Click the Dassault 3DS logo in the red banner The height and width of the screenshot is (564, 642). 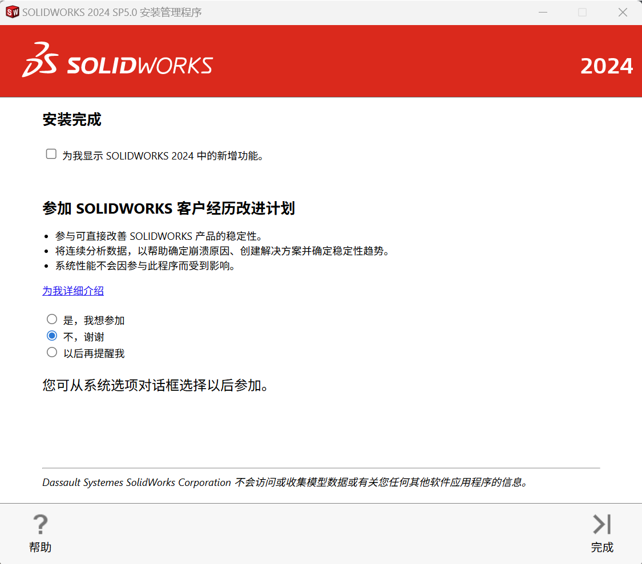coord(40,60)
